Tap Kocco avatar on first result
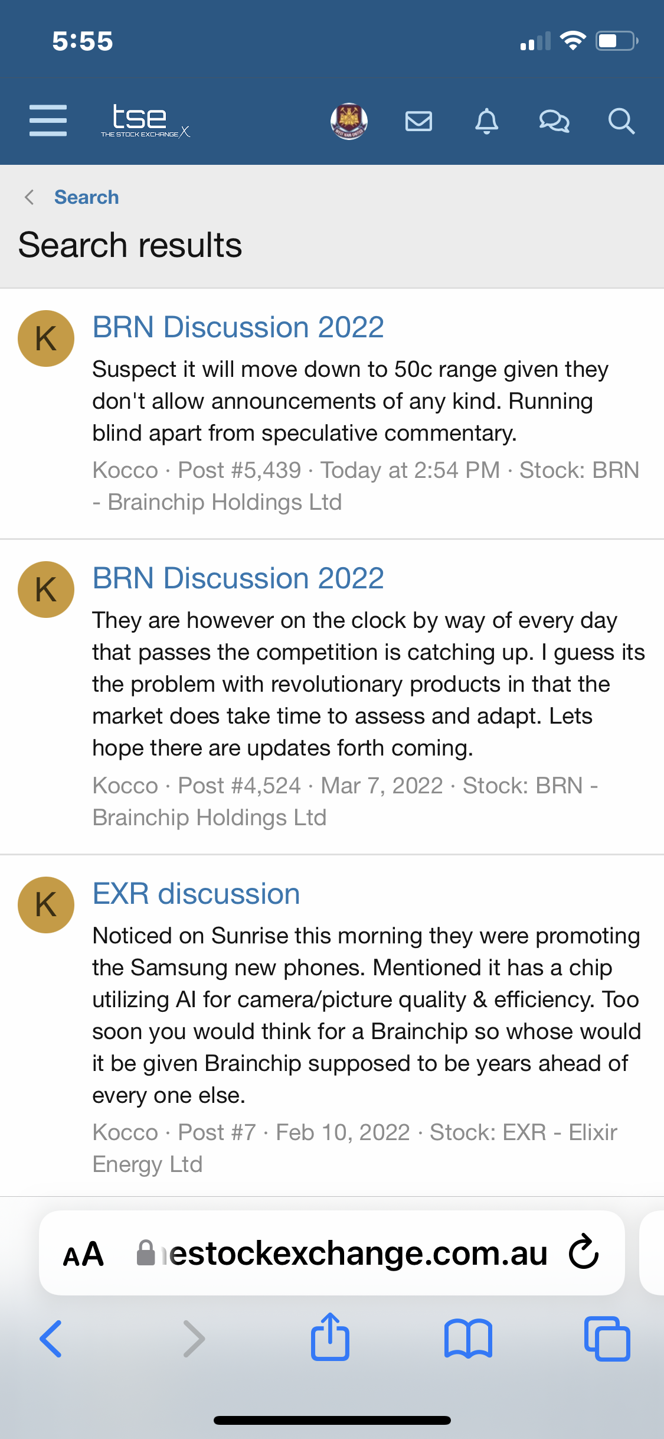 point(46,338)
